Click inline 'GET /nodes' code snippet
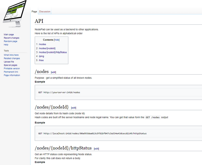The height and width of the screenshot is (165, 202). pos(153,117)
